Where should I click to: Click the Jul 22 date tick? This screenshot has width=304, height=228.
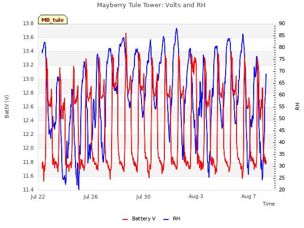pos(38,197)
